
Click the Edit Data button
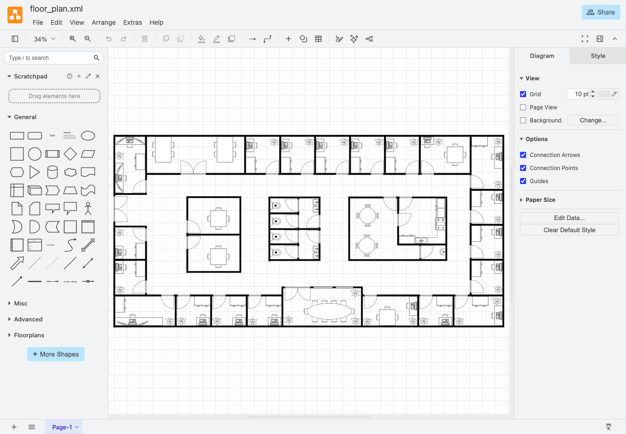pyautogui.click(x=570, y=218)
